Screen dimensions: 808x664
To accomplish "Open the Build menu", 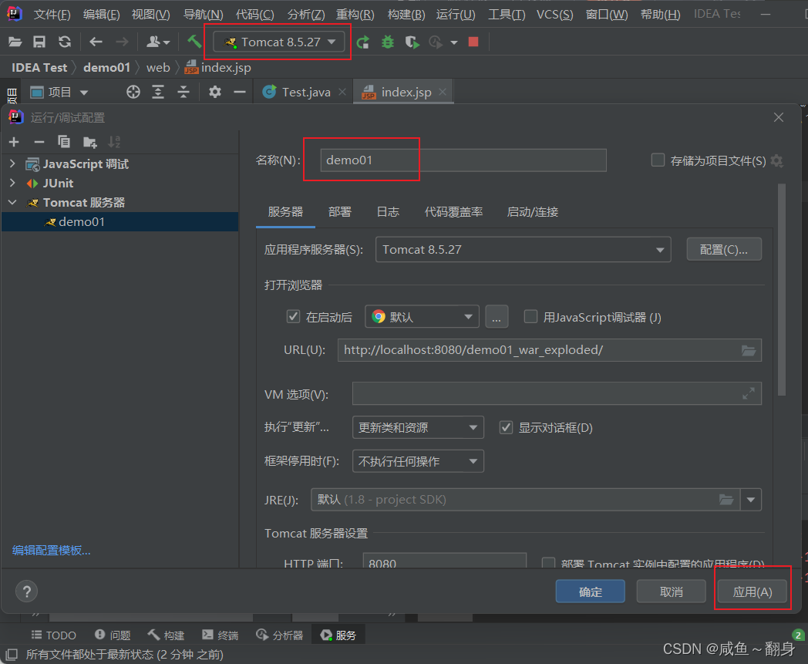I will (x=406, y=15).
